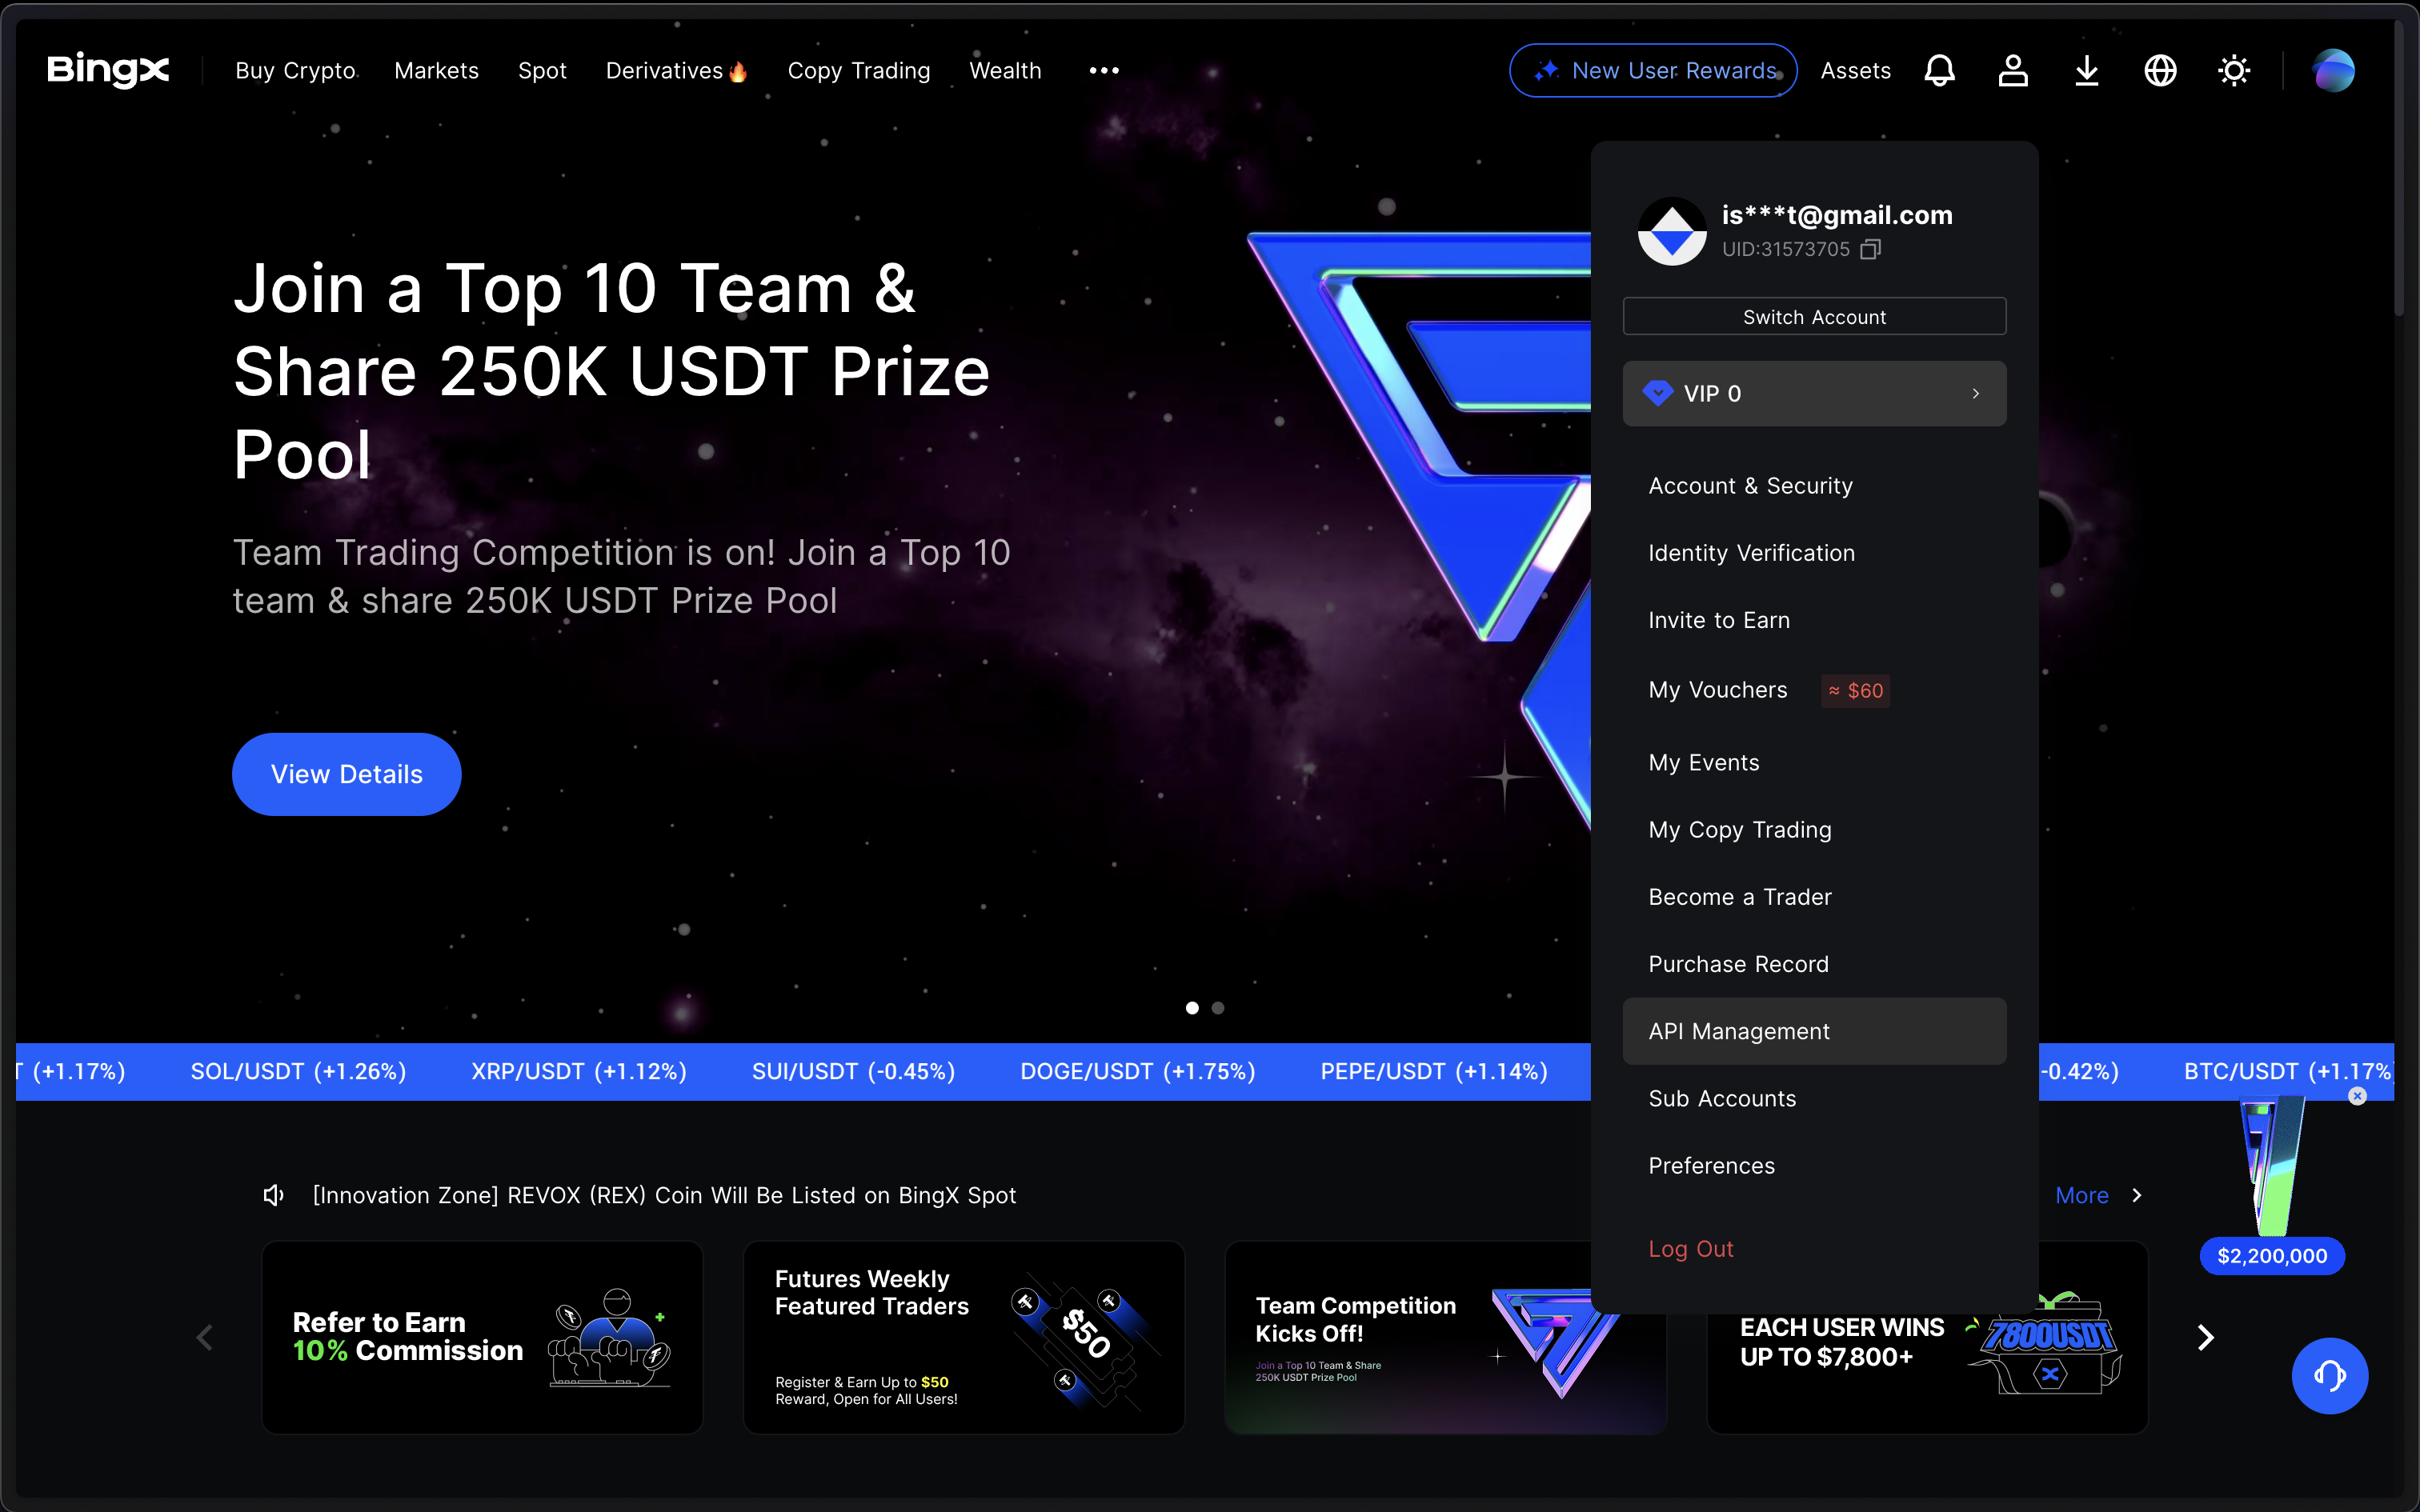Click XRP/USDT ticker item
Image resolution: width=2420 pixels, height=1512 pixels.
click(x=579, y=1071)
